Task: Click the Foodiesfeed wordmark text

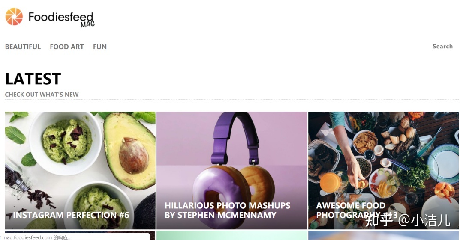Action: click(x=61, y=17)
